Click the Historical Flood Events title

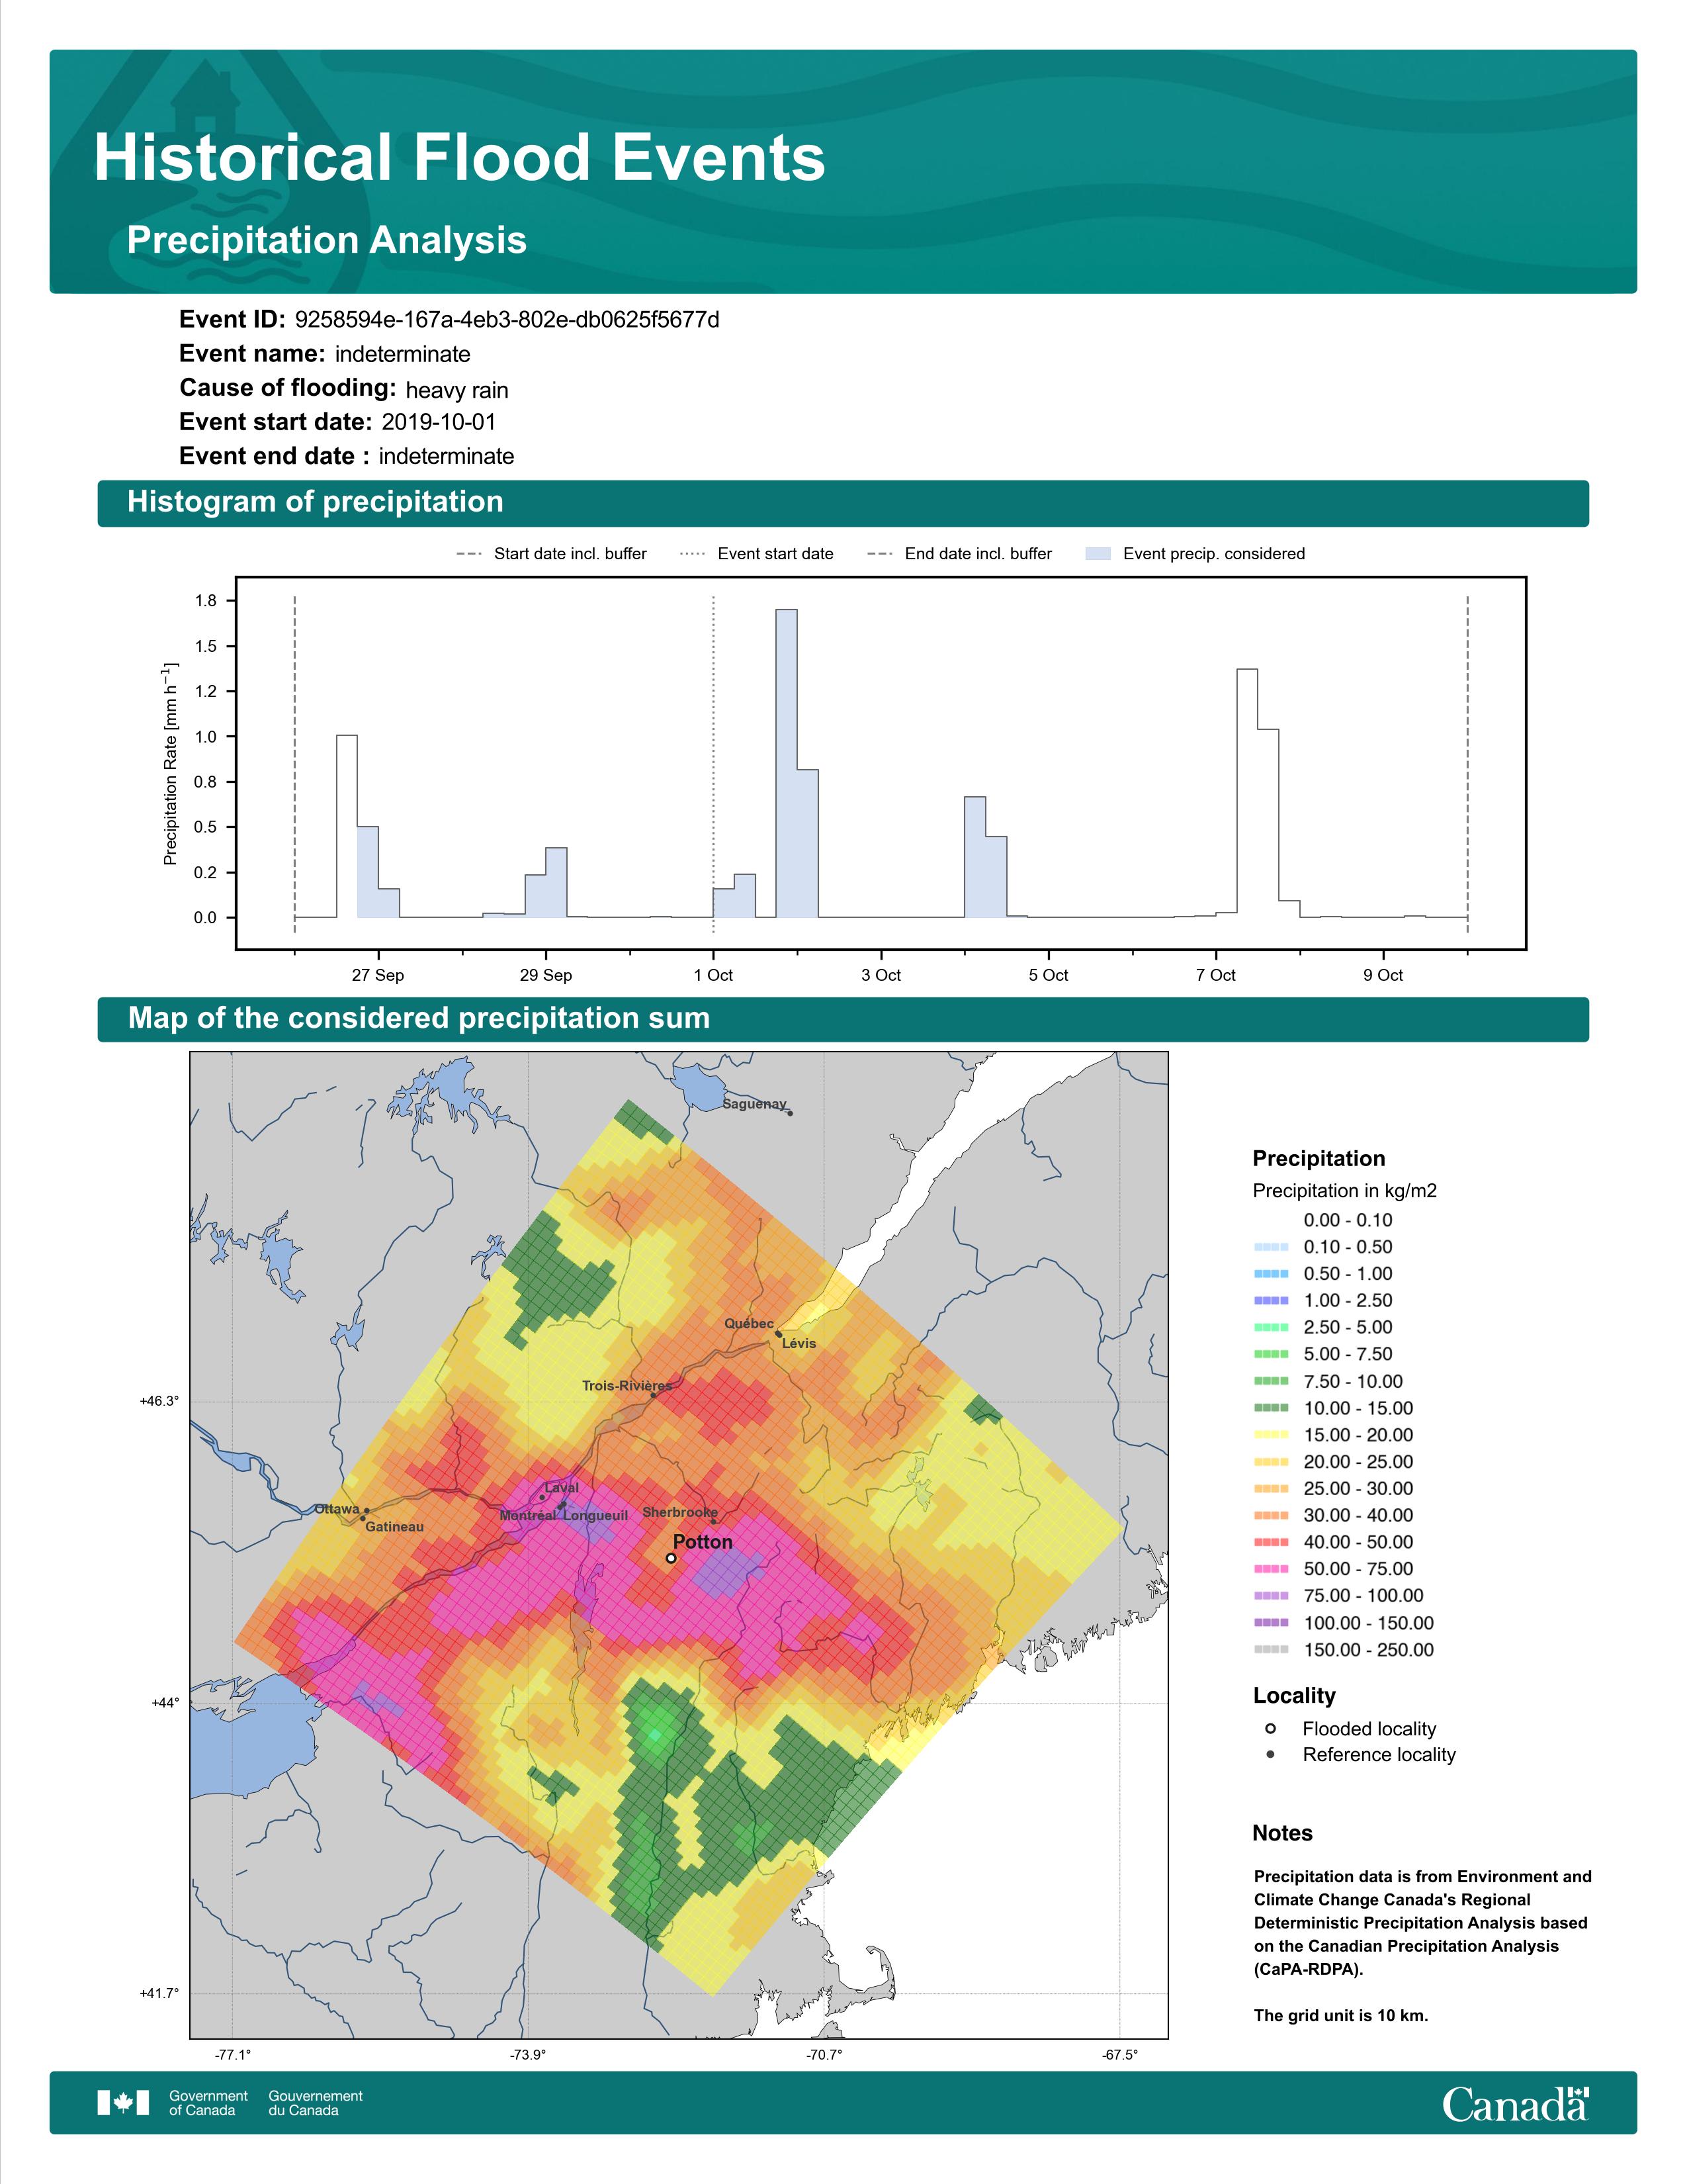point(460,158)
